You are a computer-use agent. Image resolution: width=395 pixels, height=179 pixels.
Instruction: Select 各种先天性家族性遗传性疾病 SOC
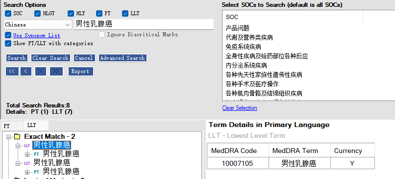[264, 75]
